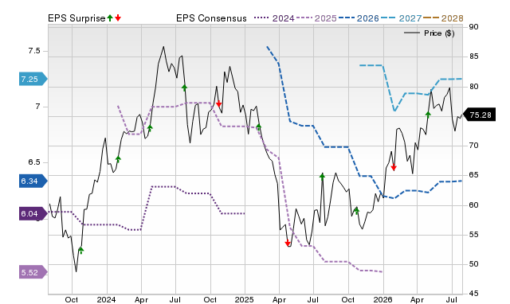This screenshot has width=510, height=304.
Task: Toggle the 2026 EPS consensus legend entry
Action: pos(359,18)
